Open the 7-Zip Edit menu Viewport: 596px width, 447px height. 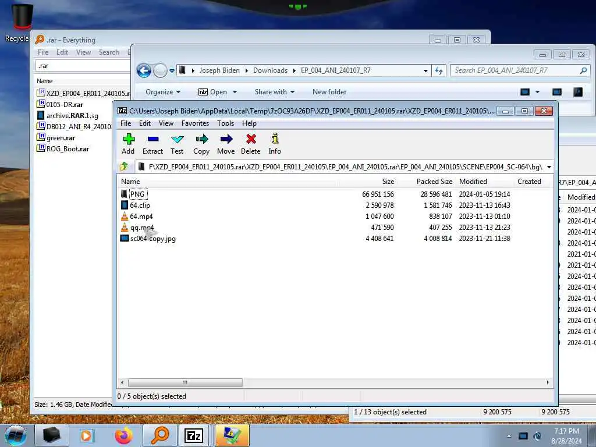click(x=145, y=123)
